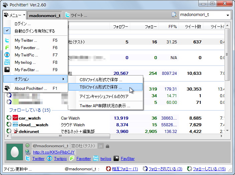Click the @madonomori_t profile name

coord(50,146)
